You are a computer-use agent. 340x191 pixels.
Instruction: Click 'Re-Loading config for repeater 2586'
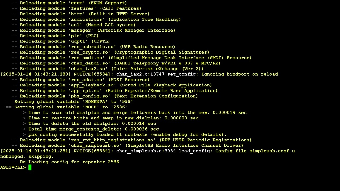click(x=69, y=162)
